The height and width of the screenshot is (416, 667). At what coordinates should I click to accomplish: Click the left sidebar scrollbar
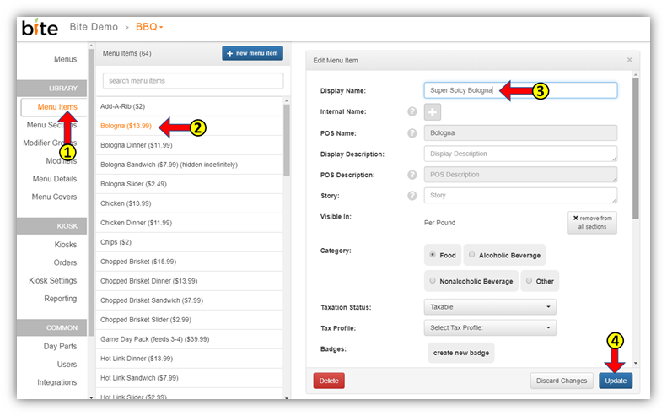tap(91, 192)
